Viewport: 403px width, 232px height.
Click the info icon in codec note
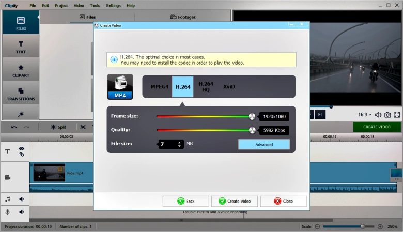tap(114, 59)
